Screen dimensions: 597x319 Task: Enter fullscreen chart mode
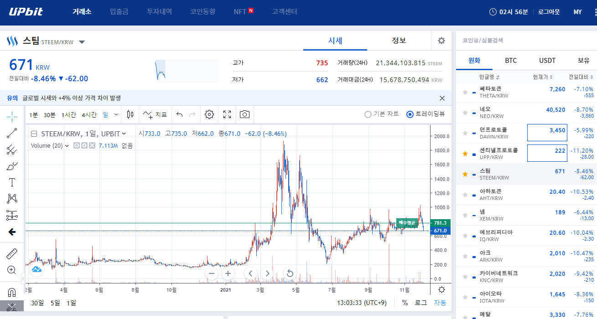(x=227, y=114)
